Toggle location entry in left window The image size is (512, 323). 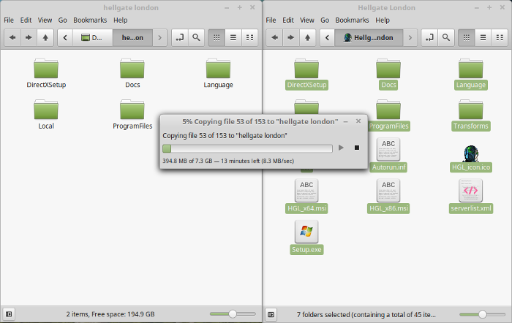[180, 37]
